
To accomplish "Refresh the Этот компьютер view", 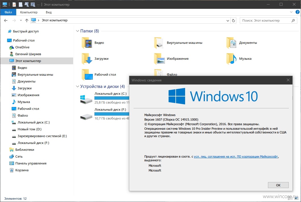I will pos(234,20).
